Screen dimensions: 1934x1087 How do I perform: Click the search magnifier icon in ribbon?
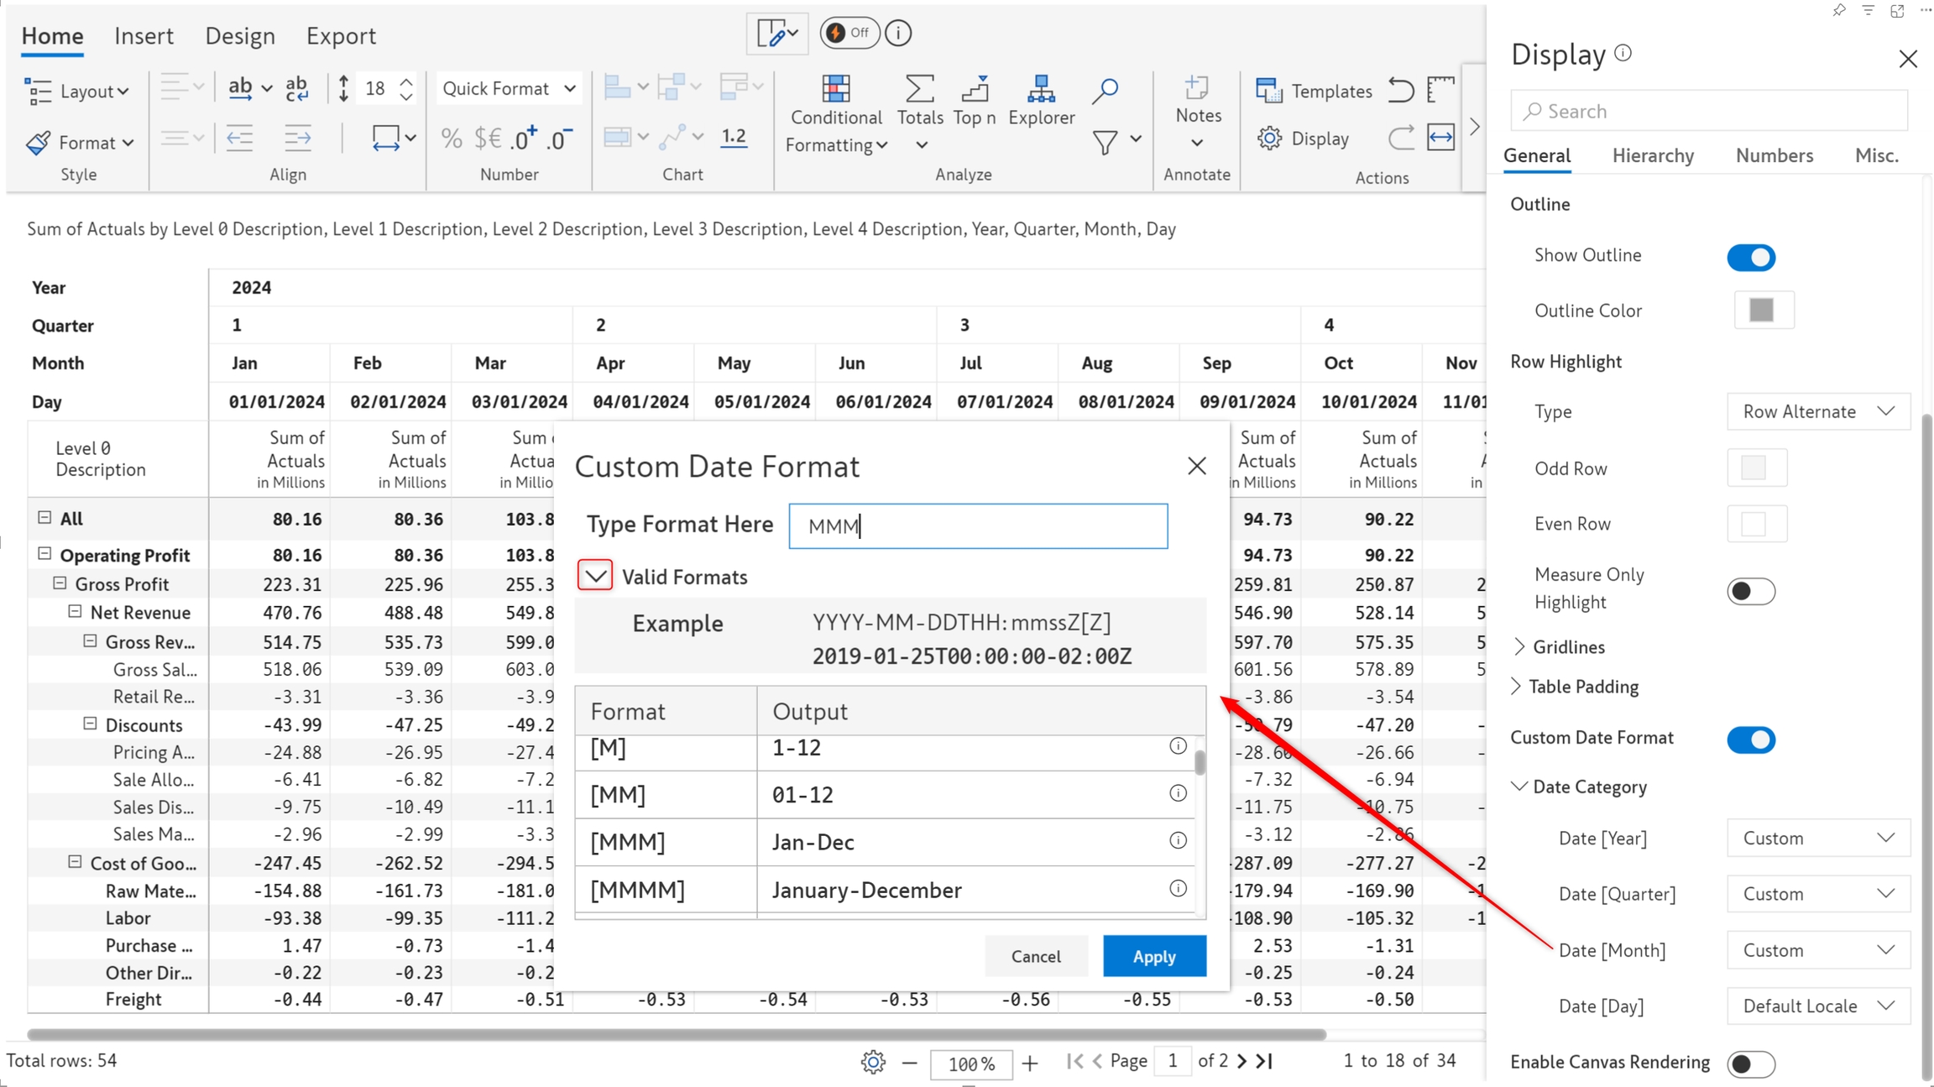[1105, 90]
